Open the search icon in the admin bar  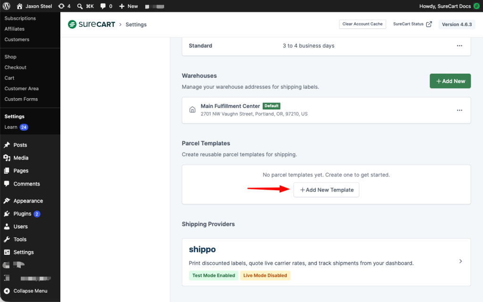80,6
